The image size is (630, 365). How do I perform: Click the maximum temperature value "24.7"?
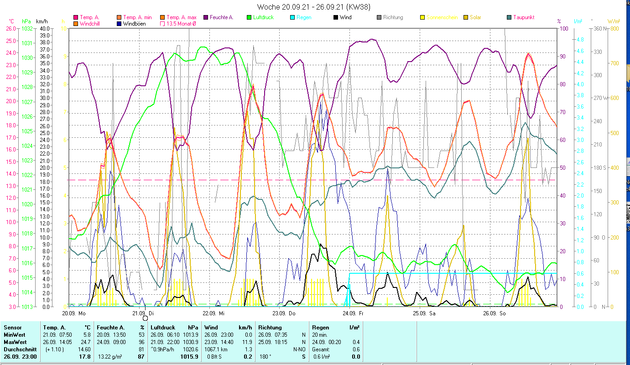pos(85,342)
